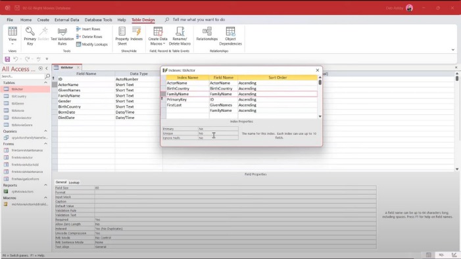Toggle the Indexes button in ribbon

click(136, 34)
